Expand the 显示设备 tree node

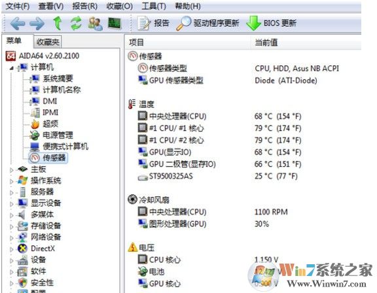(x=11, y=204)
